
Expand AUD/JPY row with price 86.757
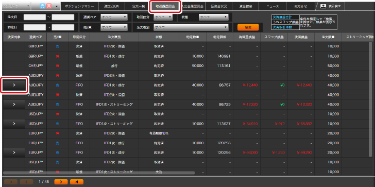pyautogui.click(x=14, y=85)
